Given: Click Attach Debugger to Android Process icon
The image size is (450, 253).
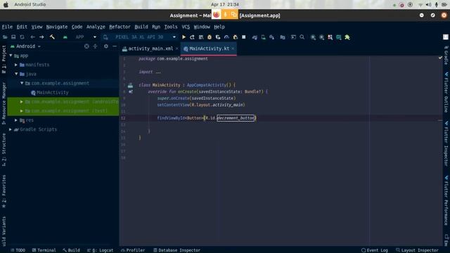Looking at the screenshot, I should pos(236,37).
